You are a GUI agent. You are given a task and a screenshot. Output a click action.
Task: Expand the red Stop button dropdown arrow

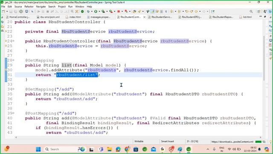point(122,12)
